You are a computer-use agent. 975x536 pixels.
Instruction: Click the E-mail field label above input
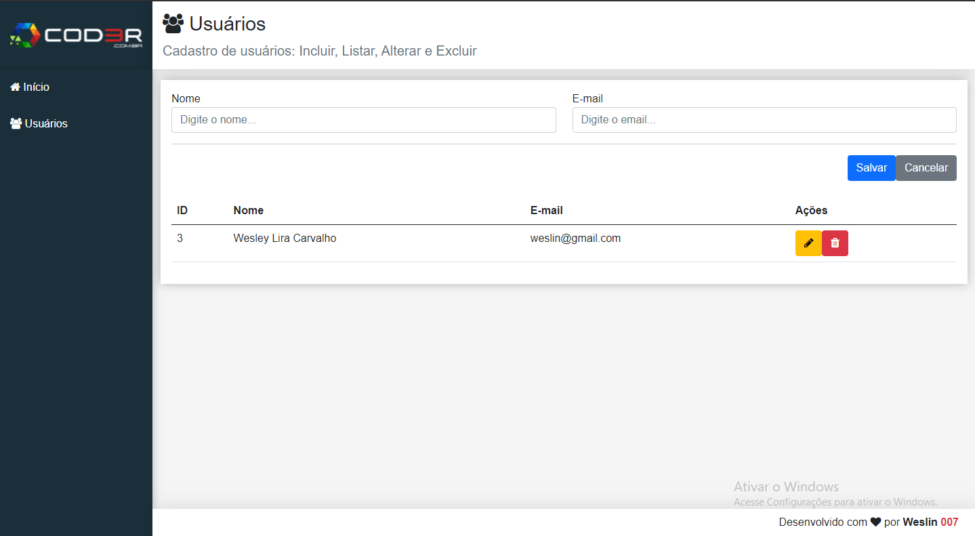click(587, 98)
